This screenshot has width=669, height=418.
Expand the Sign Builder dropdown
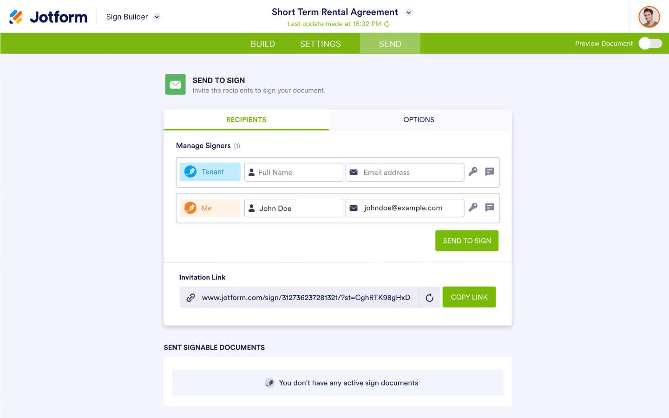157,17
